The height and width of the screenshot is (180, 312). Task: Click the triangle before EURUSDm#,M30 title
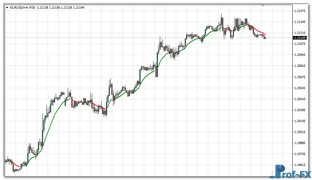(x=7, y=7)
